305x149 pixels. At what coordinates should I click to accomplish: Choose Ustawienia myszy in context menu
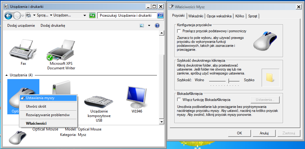pyautogui.click(x=40, y=98)
